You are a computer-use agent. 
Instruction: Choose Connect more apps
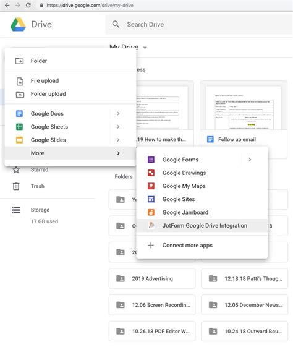pos(202,245)
